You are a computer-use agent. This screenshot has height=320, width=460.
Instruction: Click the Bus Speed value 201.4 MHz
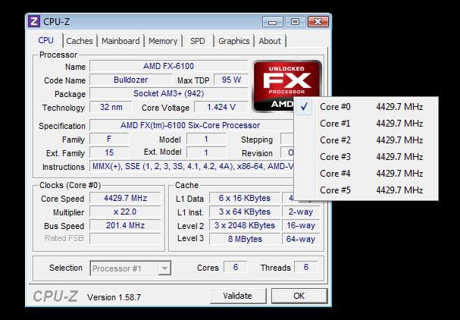click(125, 225)
